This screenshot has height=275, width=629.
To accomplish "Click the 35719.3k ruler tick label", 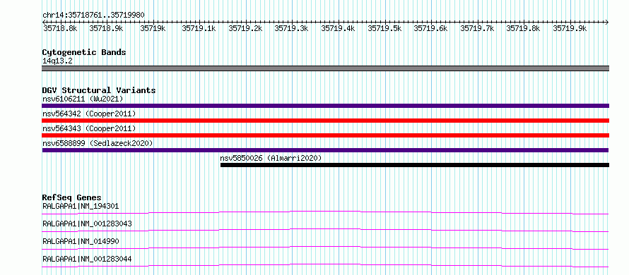I will [x=292, y=28].
